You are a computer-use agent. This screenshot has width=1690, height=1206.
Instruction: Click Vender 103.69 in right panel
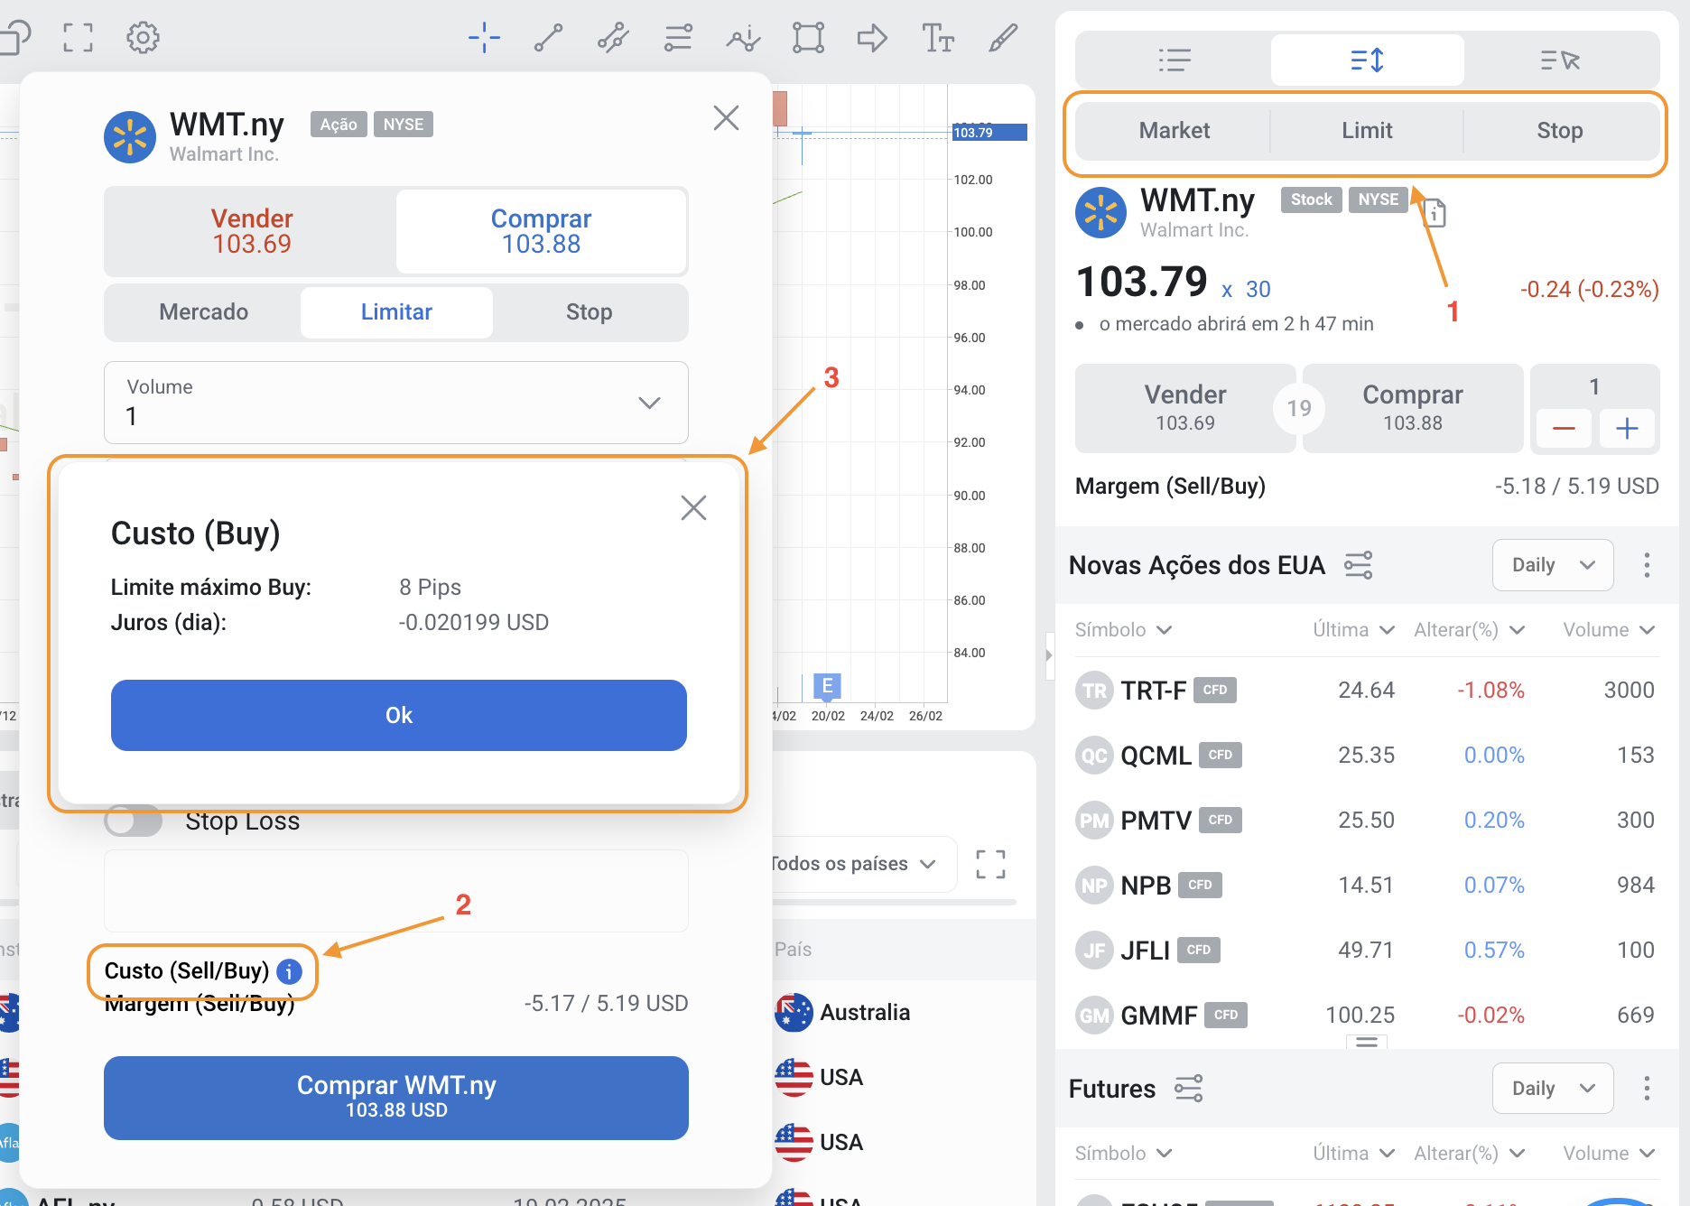(1184, 408)
